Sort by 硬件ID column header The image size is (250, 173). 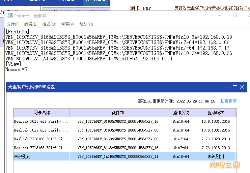tap(118, 113)
